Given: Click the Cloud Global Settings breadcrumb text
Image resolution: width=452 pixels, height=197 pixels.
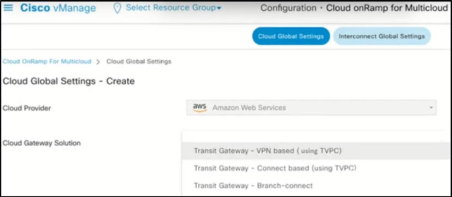Looking at the screenshot, I should coord(139,61).
